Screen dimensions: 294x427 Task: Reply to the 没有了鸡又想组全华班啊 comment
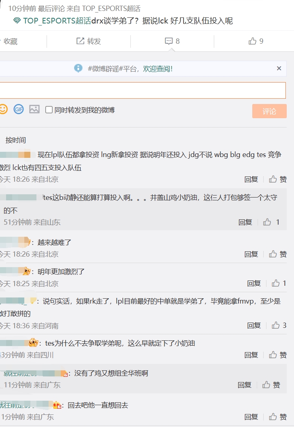(x=245, y=385)
